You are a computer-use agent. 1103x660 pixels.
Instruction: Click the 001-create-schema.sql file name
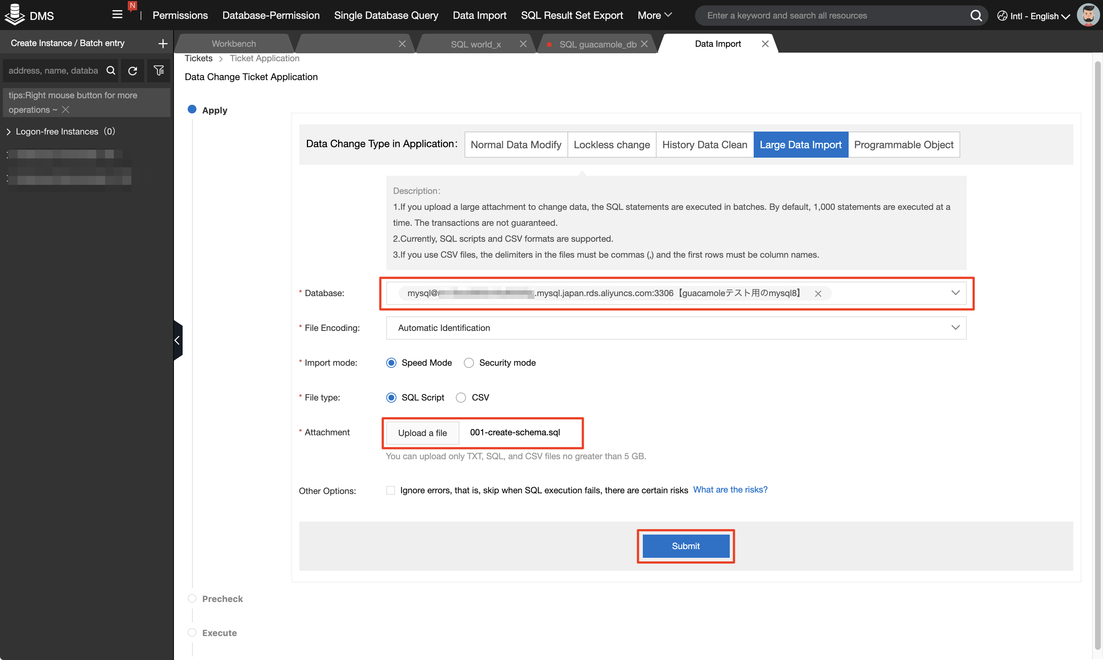tap(515, 432)
